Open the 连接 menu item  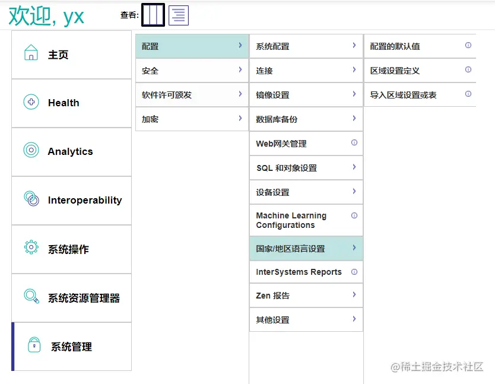pos(265,71)
